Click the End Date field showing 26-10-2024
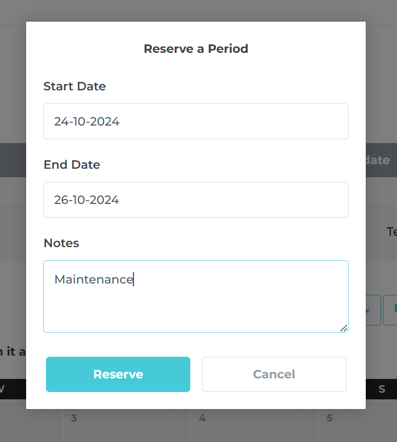397x442 pixels. (196, 199)
